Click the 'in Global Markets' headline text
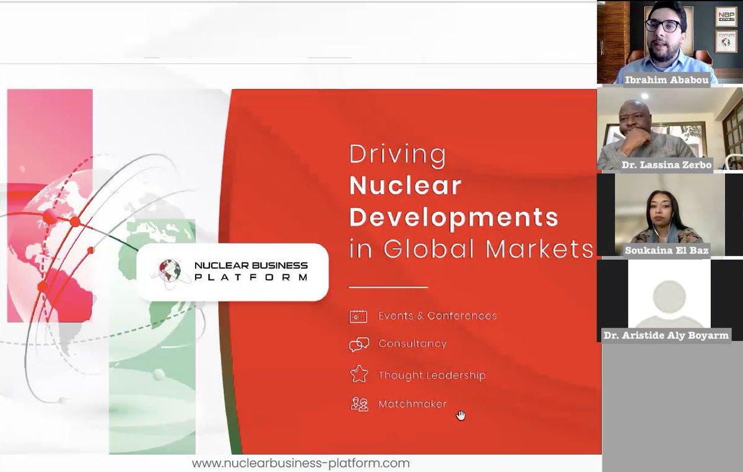 pos(471,249)
